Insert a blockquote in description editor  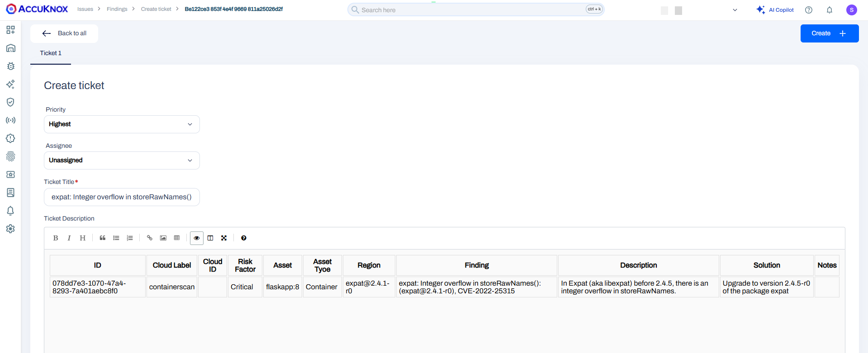(103, 238)
